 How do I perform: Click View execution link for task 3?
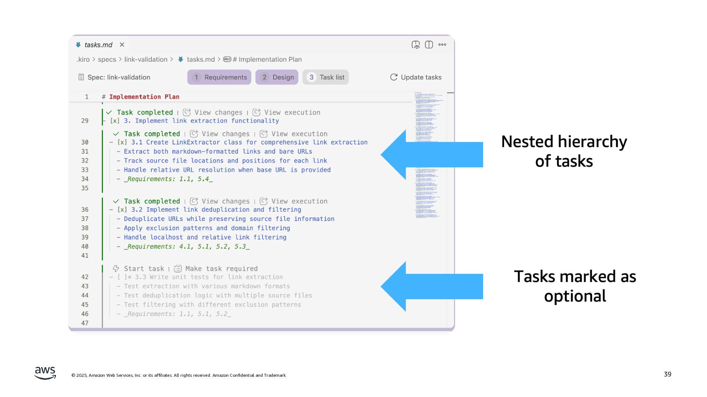(x=292, y=112)
